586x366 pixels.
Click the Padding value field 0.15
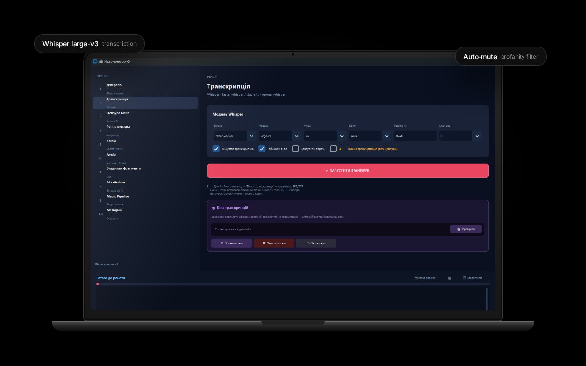[415, 136]
